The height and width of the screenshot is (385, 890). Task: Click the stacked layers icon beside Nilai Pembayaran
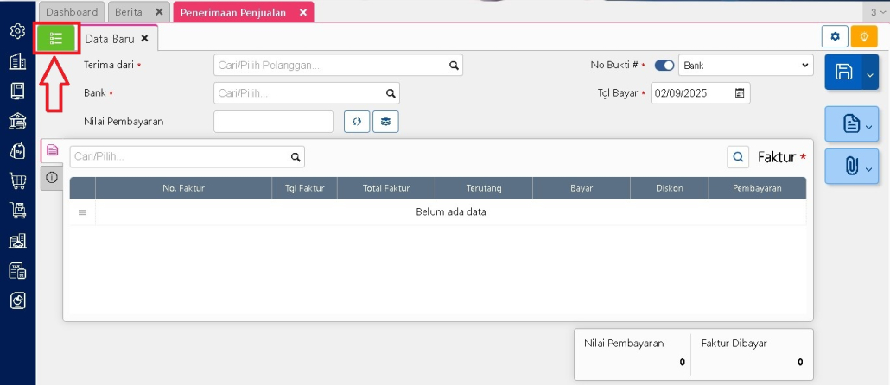(385, 122)
